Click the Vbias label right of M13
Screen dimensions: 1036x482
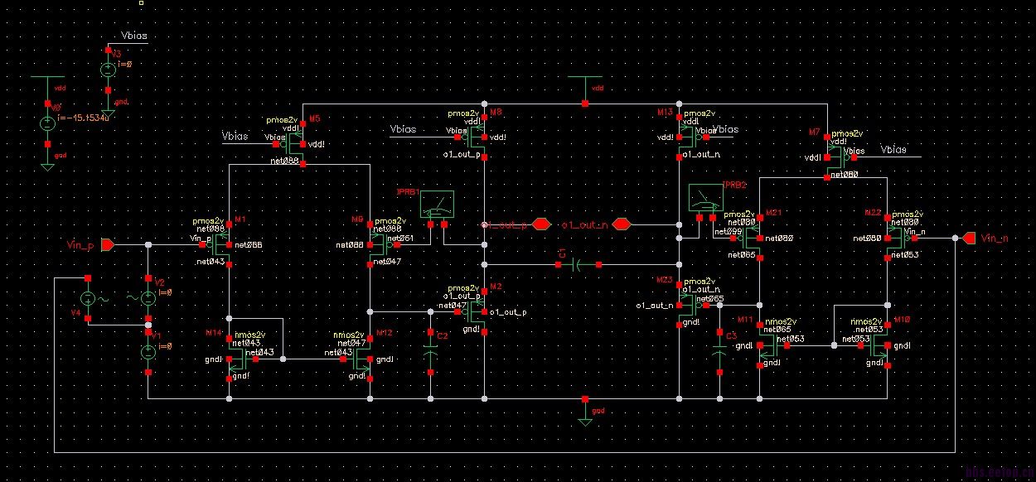725,129
